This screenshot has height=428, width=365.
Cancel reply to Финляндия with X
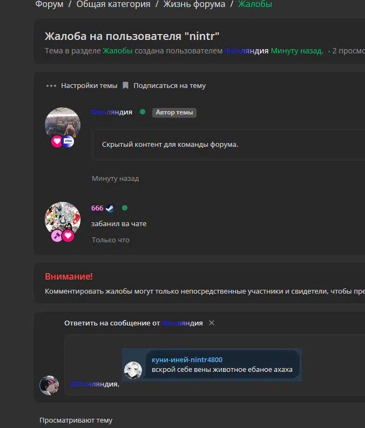pyautogui.click(x=212, y=323)
